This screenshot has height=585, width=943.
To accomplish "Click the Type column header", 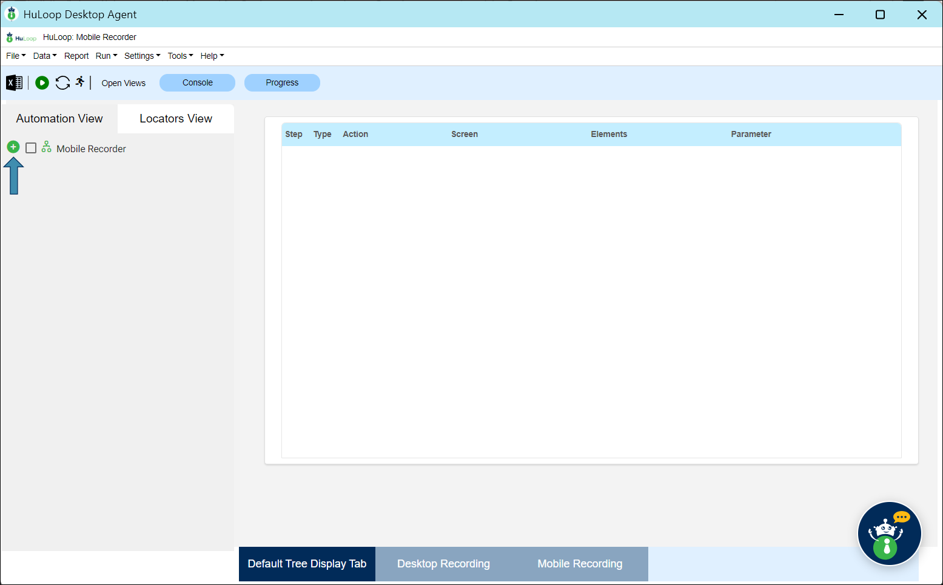I will [x=322, y=134].
